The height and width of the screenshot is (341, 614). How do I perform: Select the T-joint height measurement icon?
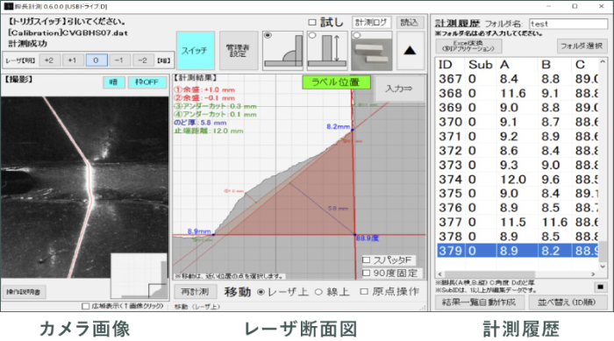tap(327, 51)
